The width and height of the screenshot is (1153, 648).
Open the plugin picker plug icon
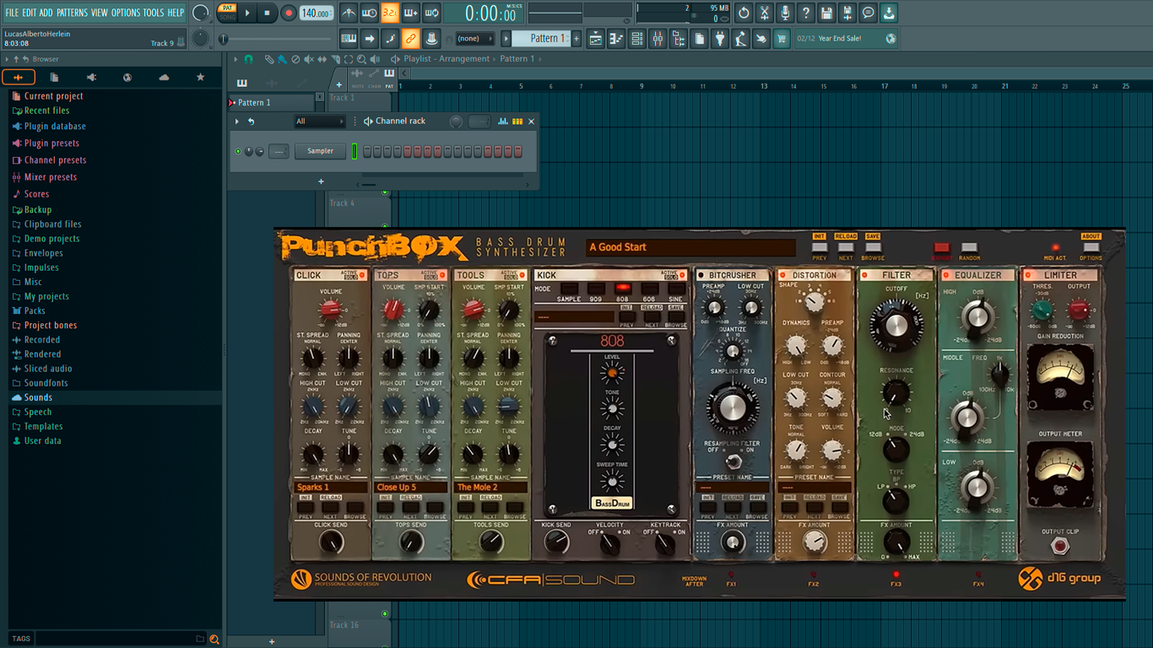pos(720,39)
